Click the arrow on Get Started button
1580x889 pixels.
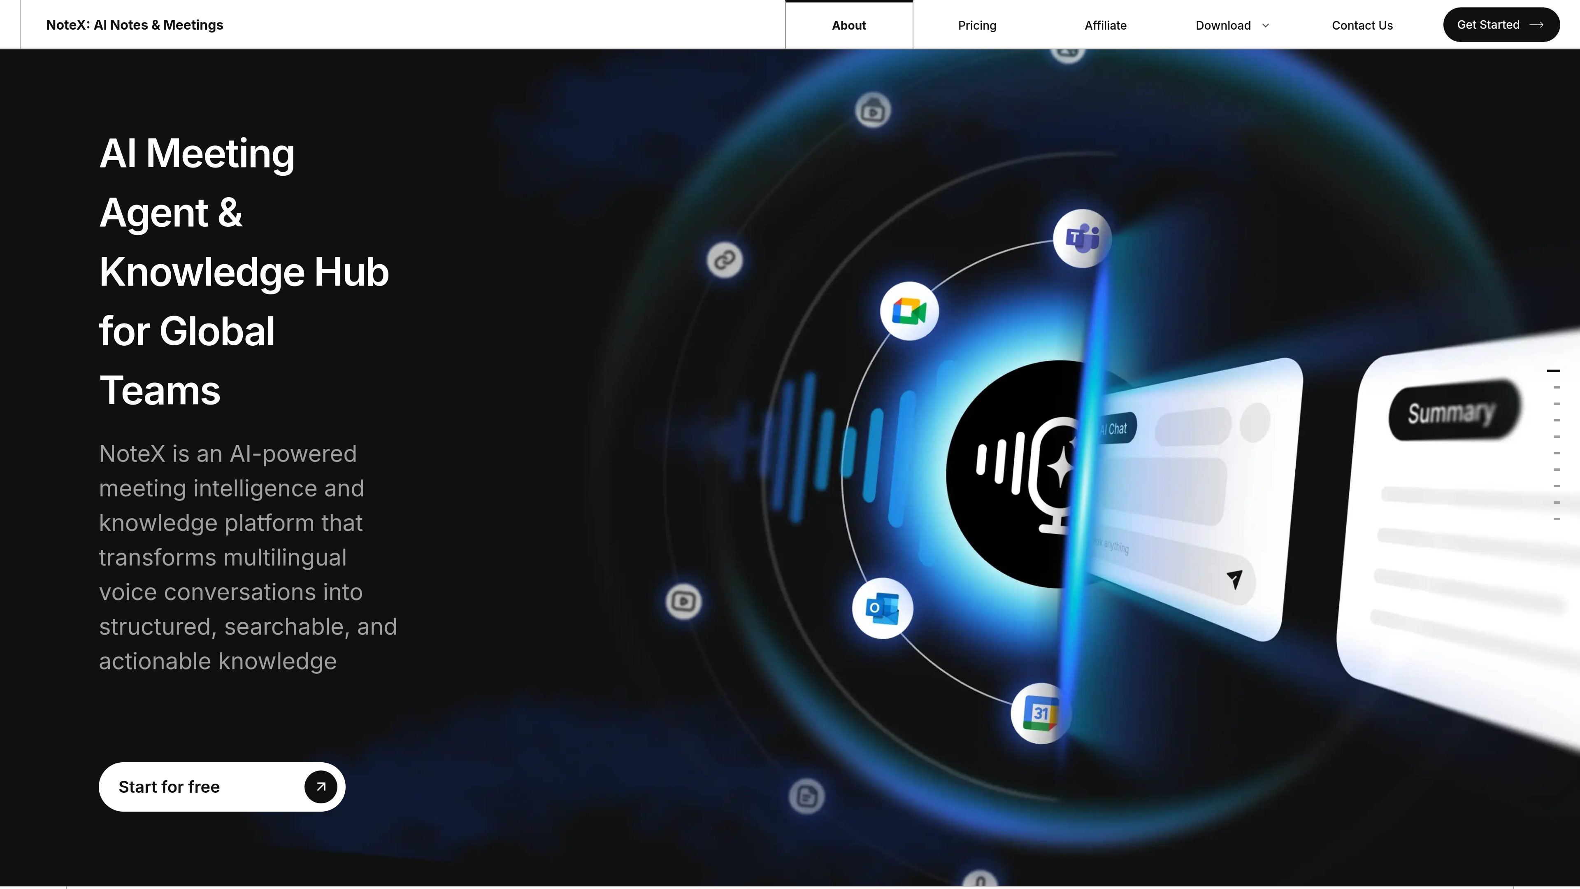point(1536,25)
